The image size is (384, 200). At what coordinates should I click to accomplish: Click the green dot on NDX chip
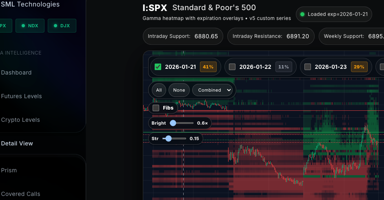[x=23, y=26]
